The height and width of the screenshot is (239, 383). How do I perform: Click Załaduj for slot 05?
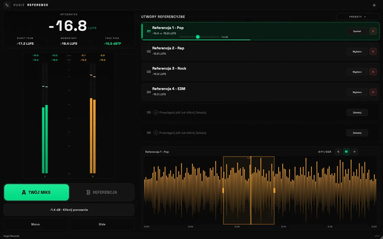pyautogui.click(x=357, y=112)
